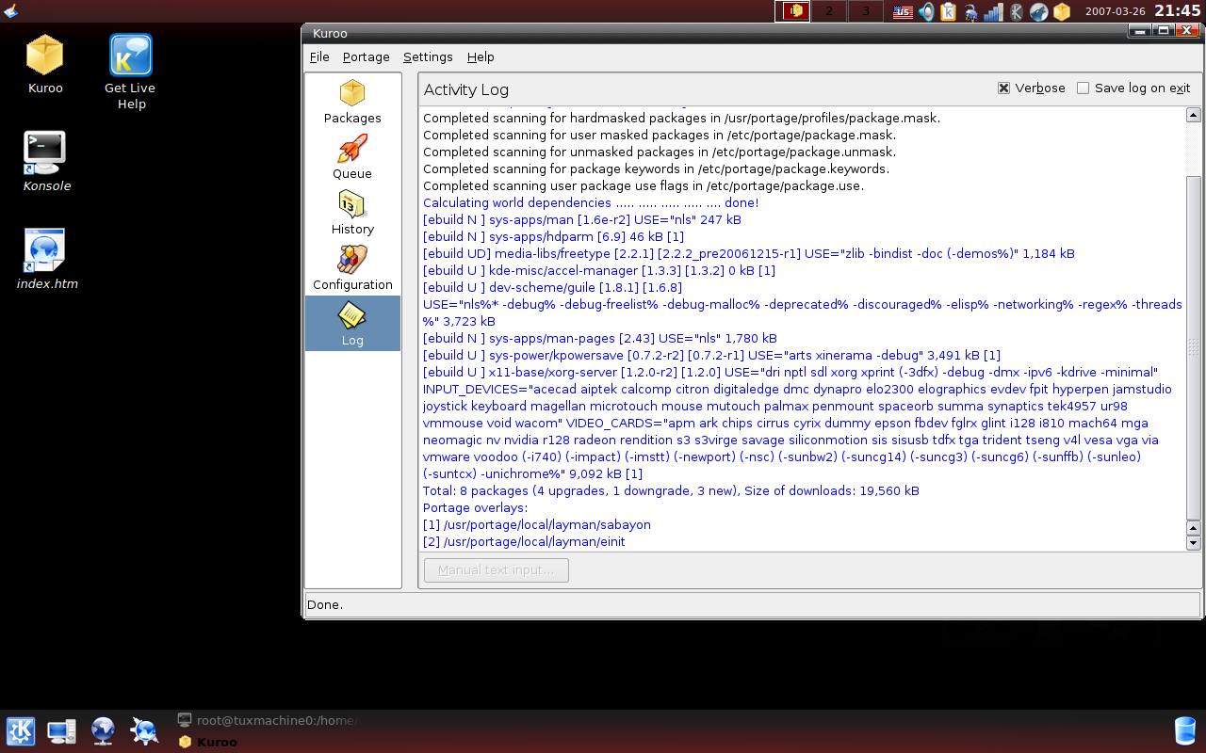Click the 'package.unmask' scanning log line
Screen dimensions: 1206x753
click(660, 152)
